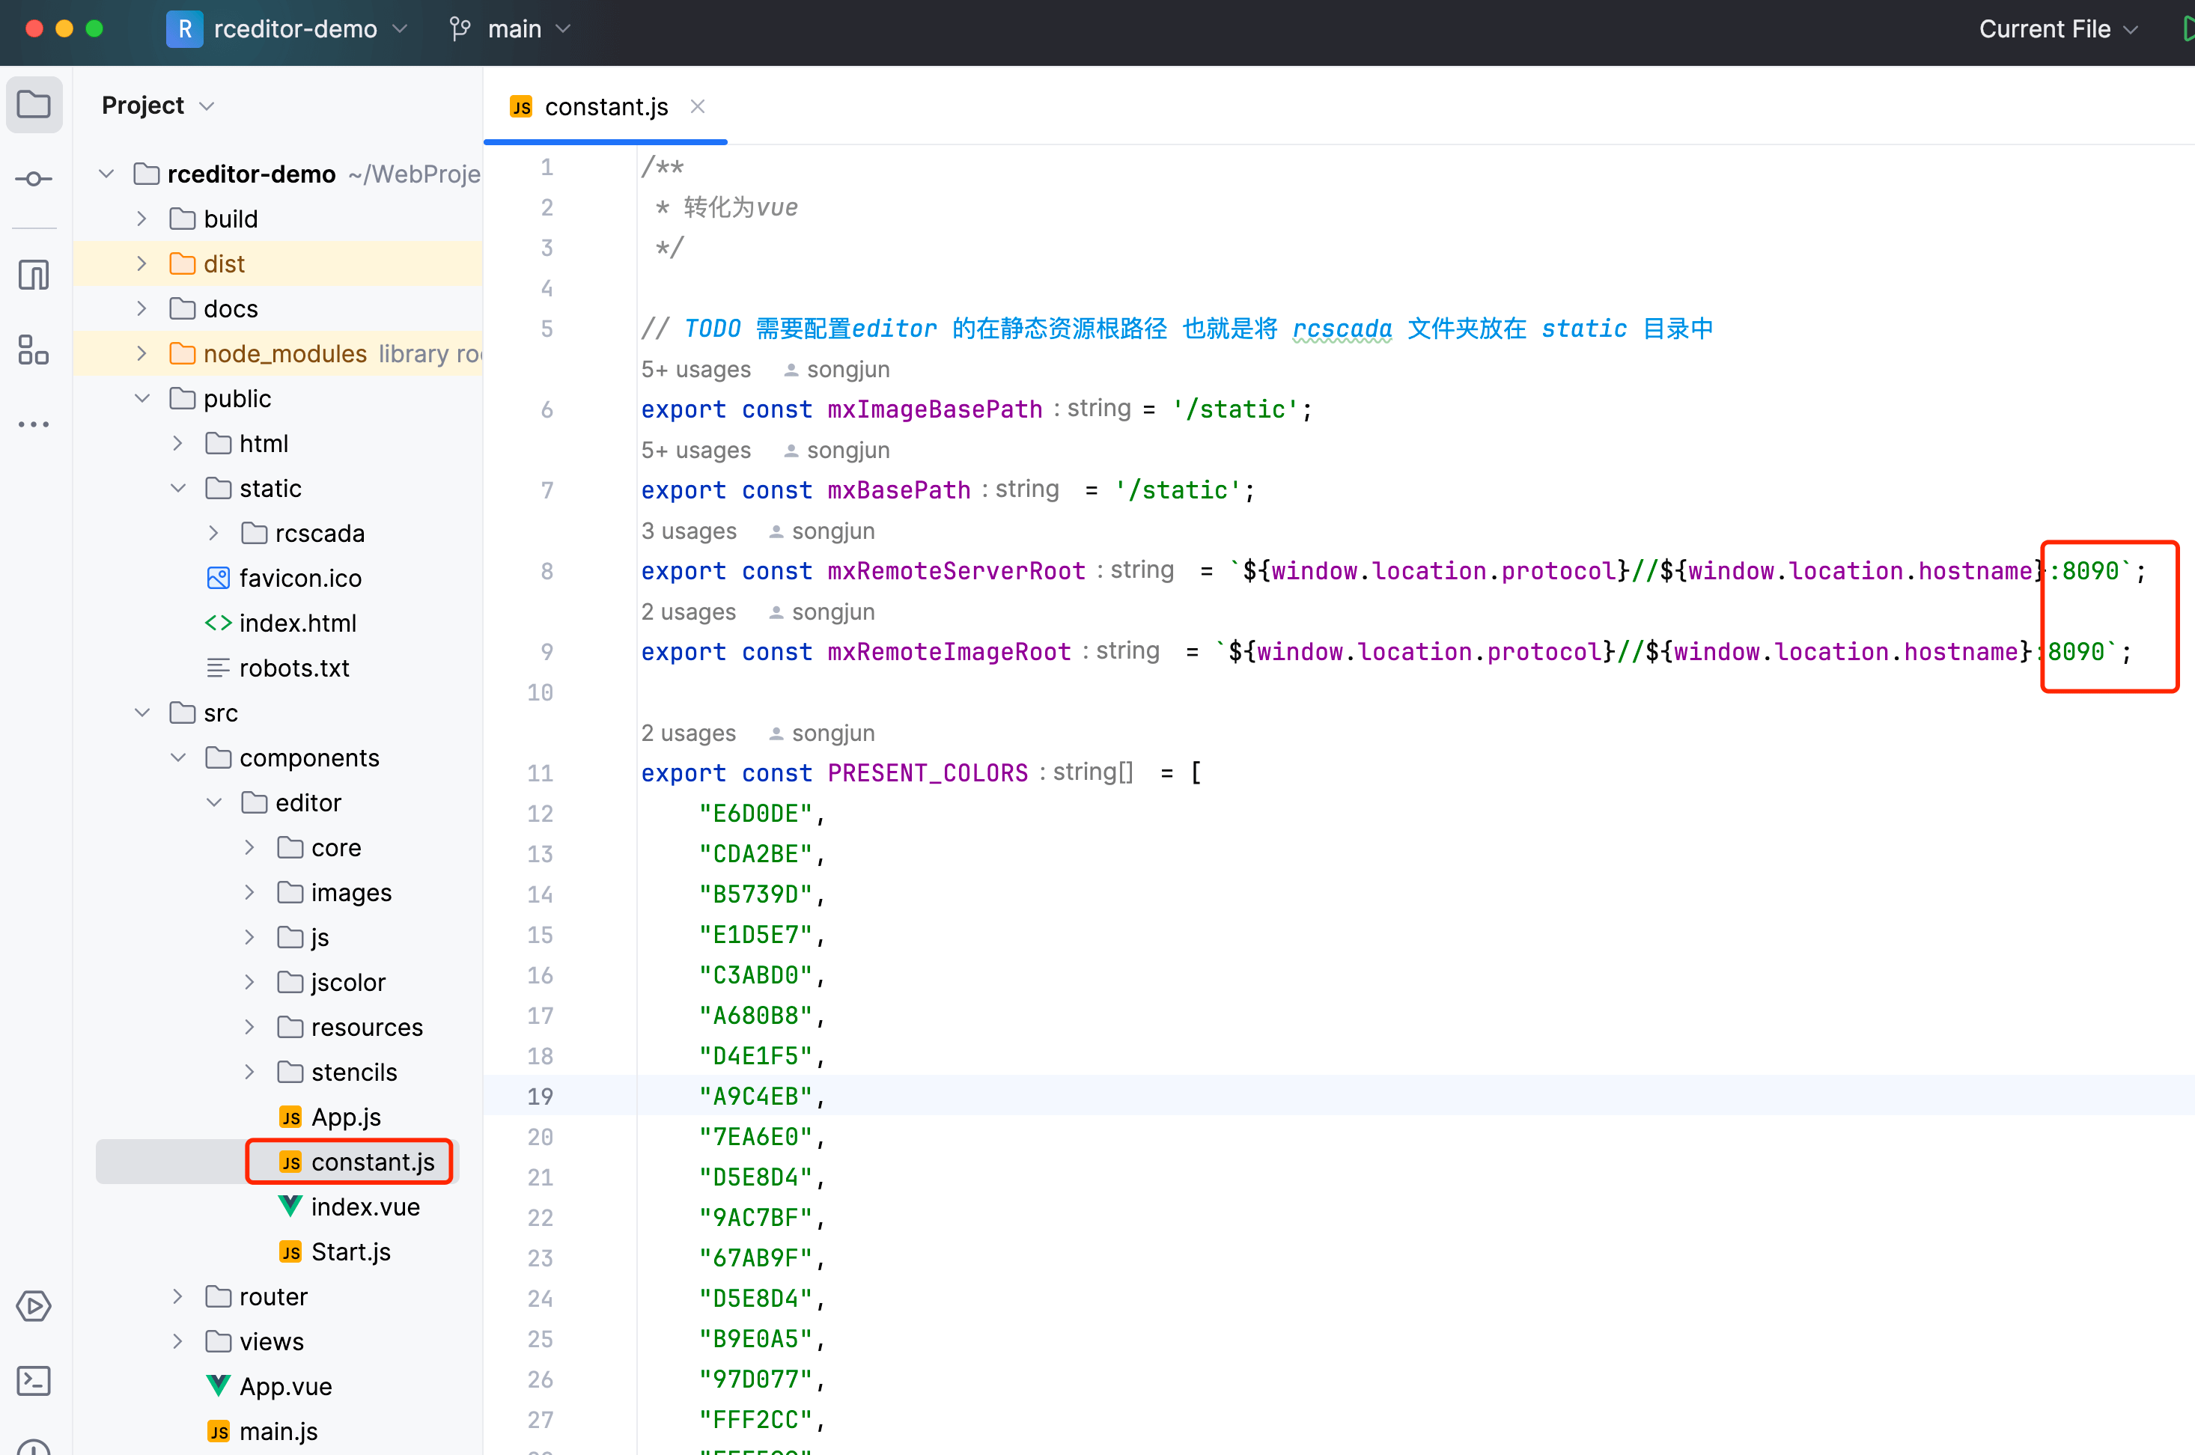This screenshot has height=1455, width=2195.
Task: Collapse the public folder
Action: pyautogui.click(x=142, y=399)
